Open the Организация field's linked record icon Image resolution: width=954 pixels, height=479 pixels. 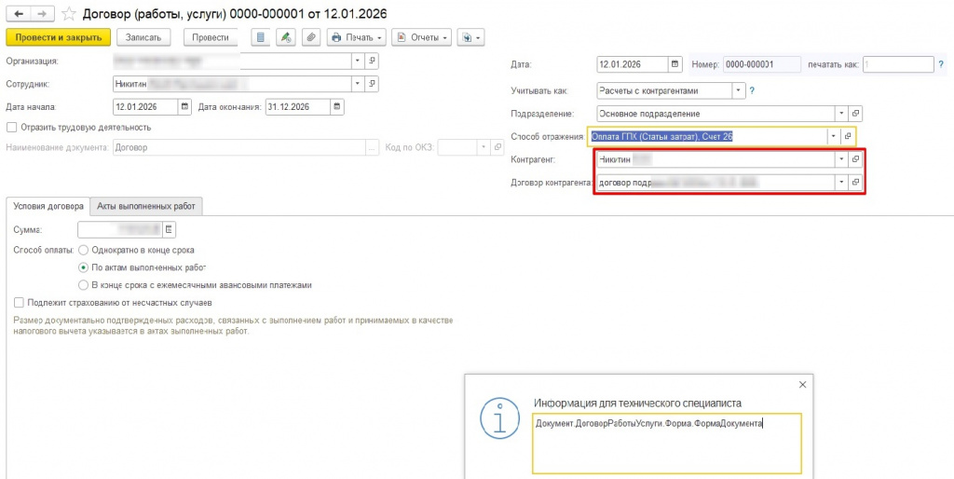click(x=371, y=62)
